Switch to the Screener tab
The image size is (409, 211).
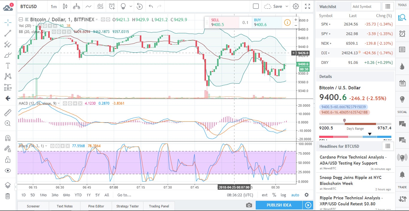pos(33,206)
